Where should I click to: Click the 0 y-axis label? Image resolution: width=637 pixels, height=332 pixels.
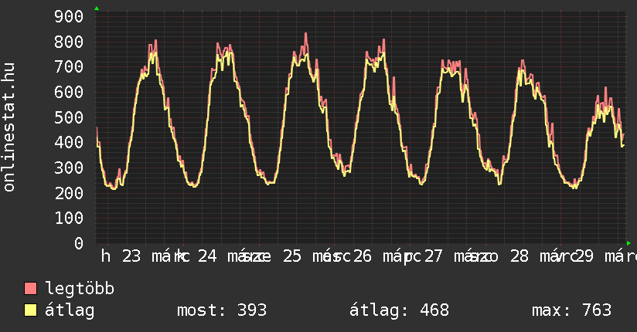tap(79, 243)
